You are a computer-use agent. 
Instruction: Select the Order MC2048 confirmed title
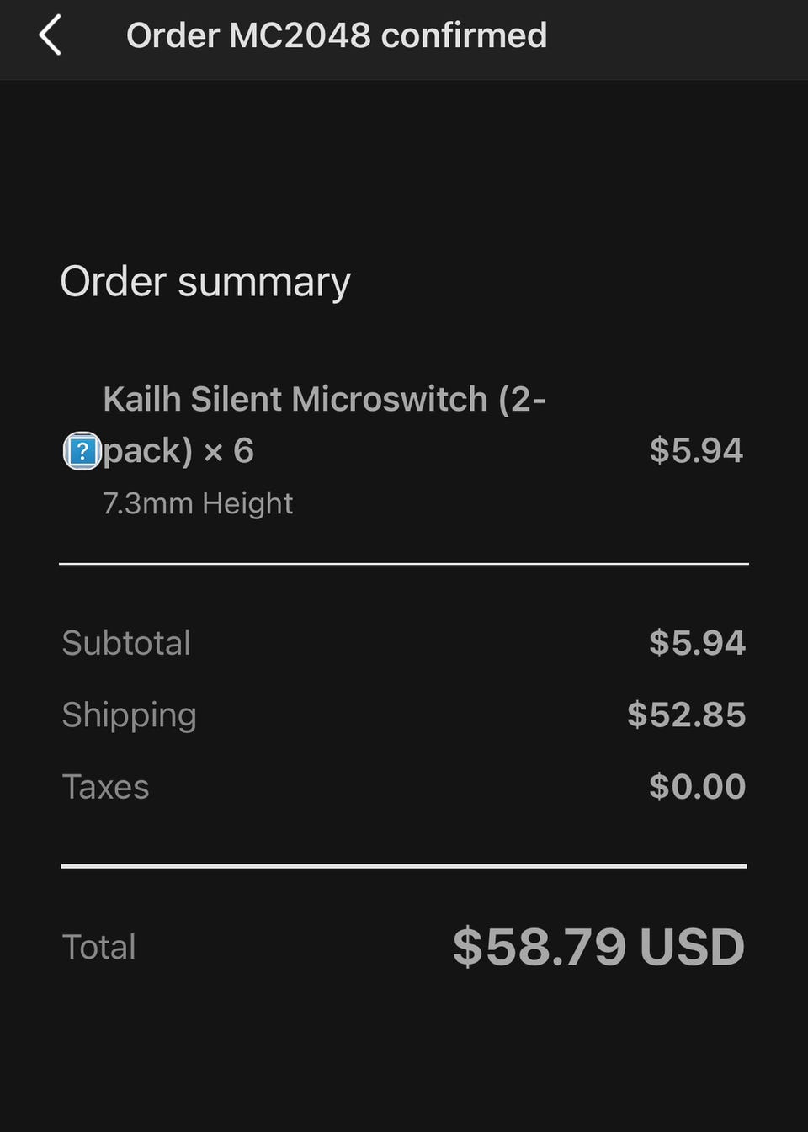click(x=337, y=35)
